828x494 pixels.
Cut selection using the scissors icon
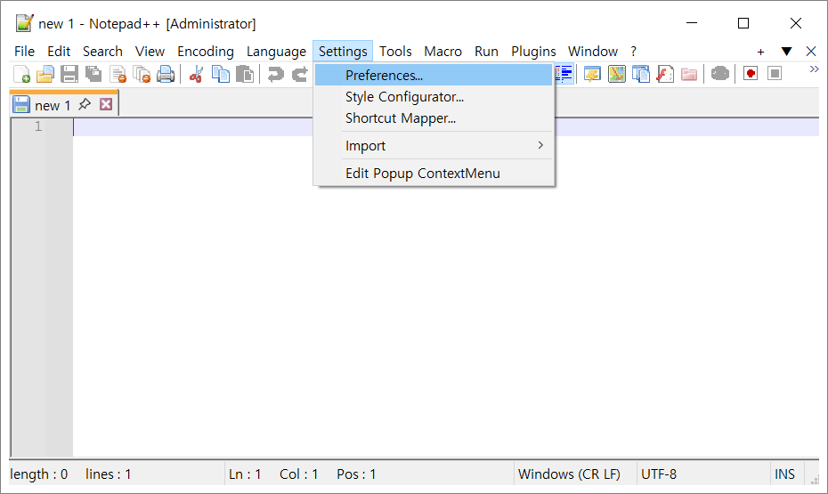(196, 75)
